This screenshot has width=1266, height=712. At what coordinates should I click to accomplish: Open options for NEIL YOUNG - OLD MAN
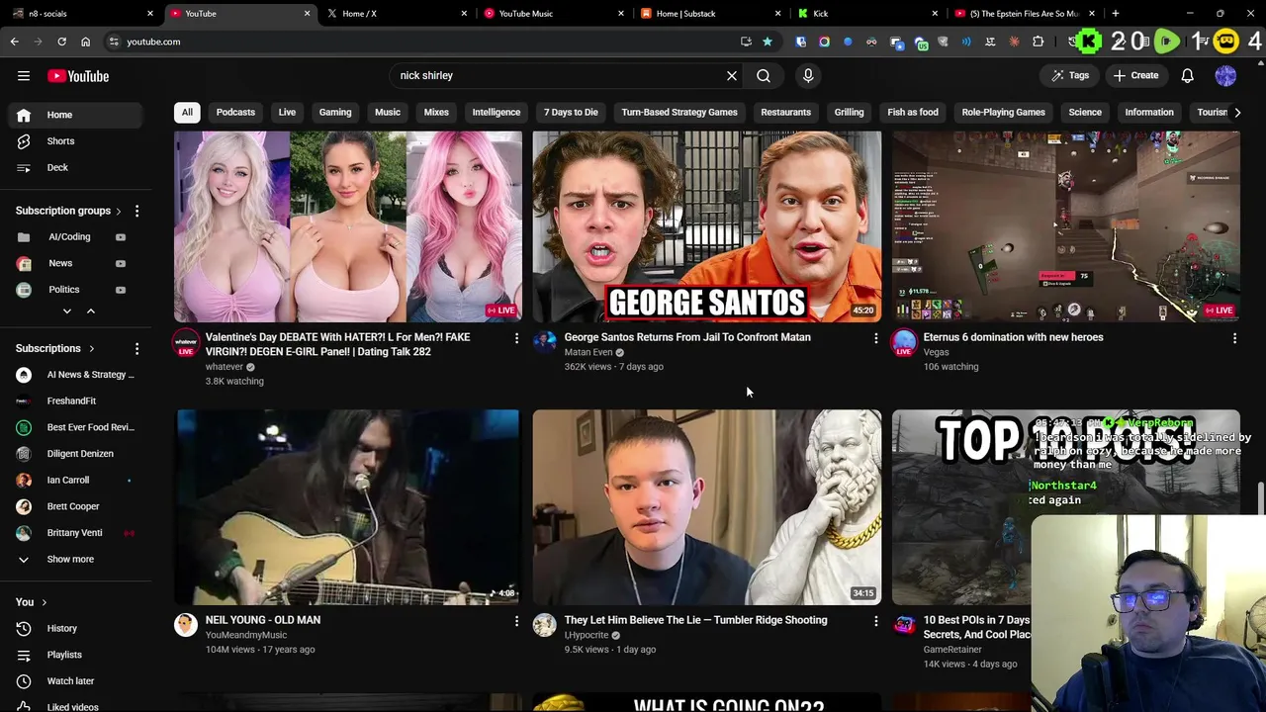pos(516,621)
